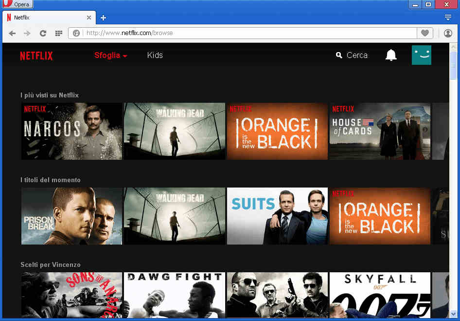Go back to previous page

12,33
